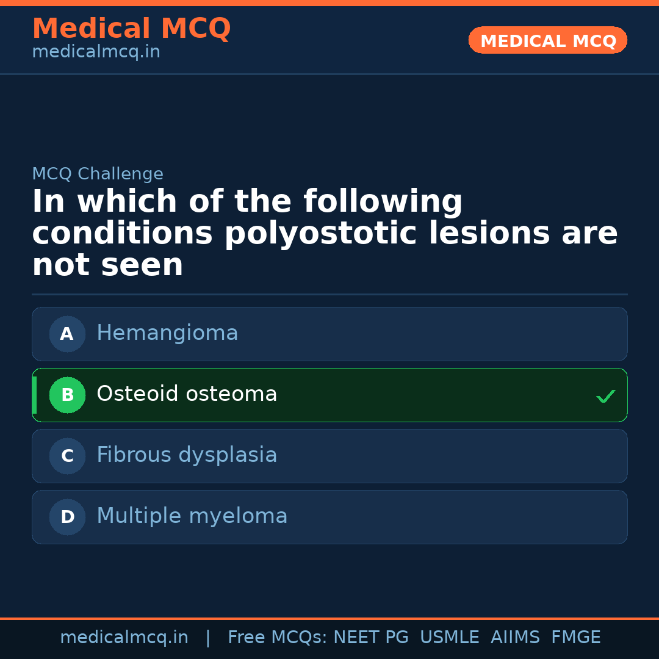This screenshot has height=659, width=659.
Task: Click the medicalmcq.in link under the logo
Action: pos(96,51)
